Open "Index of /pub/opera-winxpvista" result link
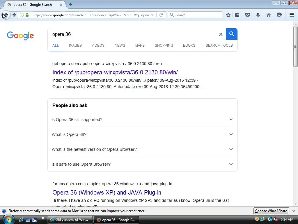 coord(115,72)
